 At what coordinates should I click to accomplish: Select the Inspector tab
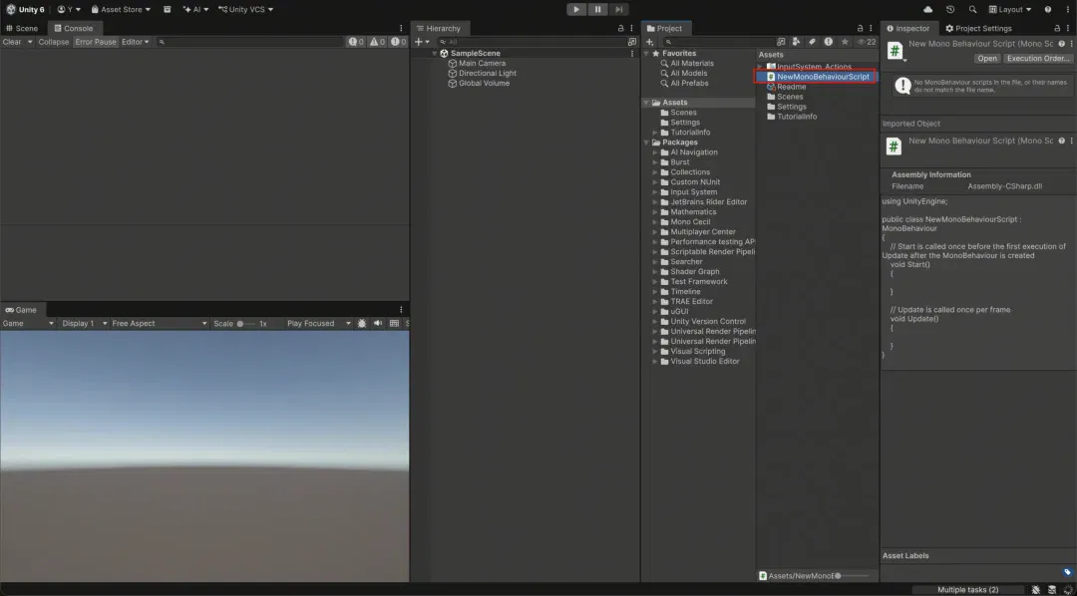coord(908,28)
